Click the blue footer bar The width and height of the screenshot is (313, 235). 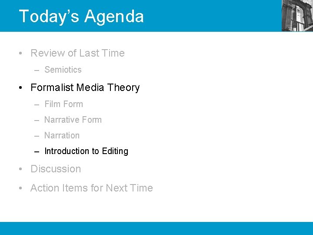tap(156, 228)
